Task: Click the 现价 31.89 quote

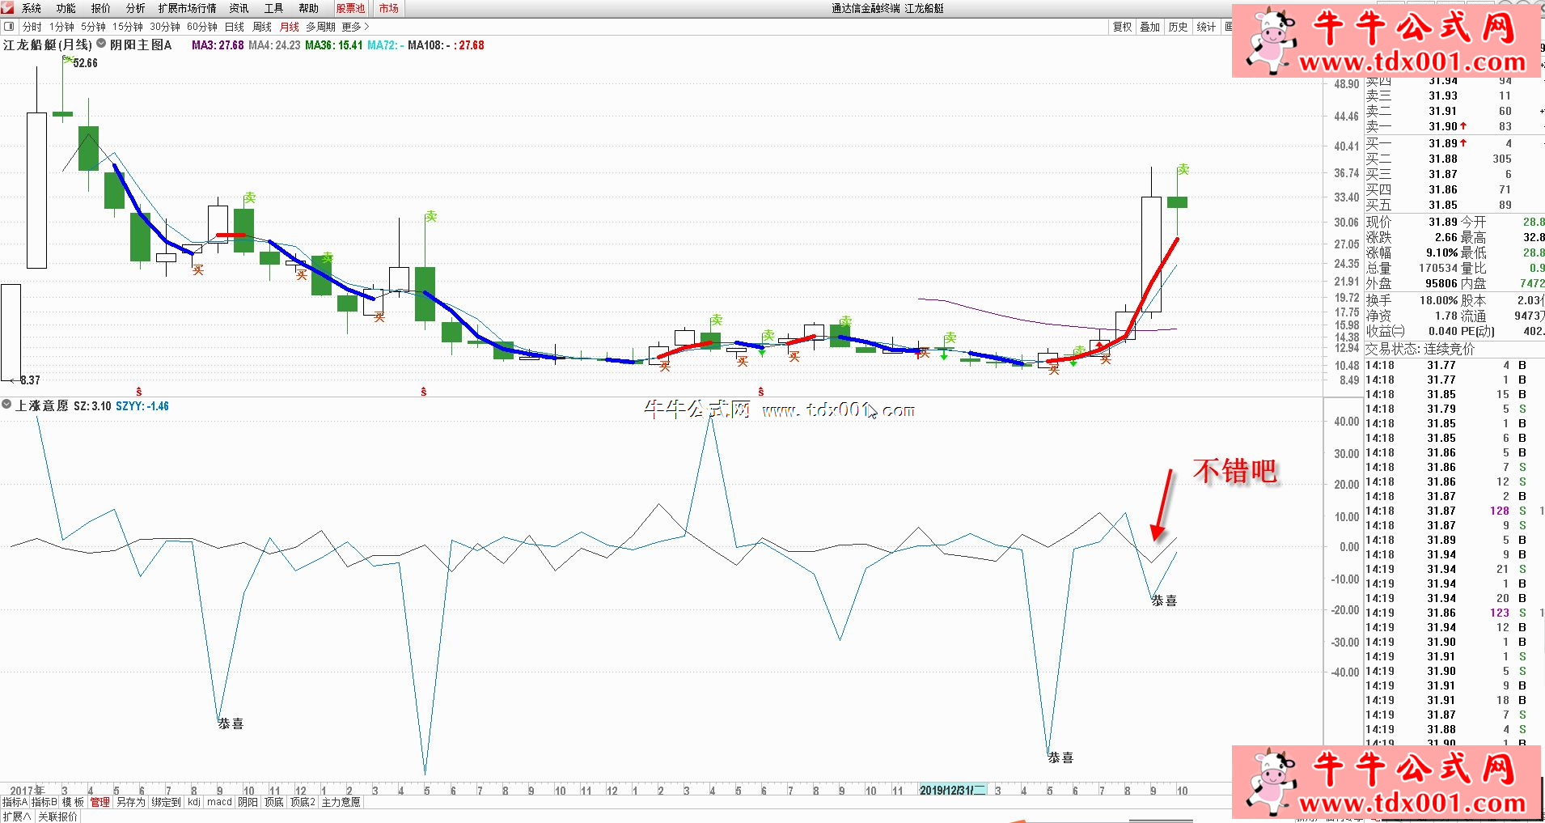Action: [x=1412, y=222]
